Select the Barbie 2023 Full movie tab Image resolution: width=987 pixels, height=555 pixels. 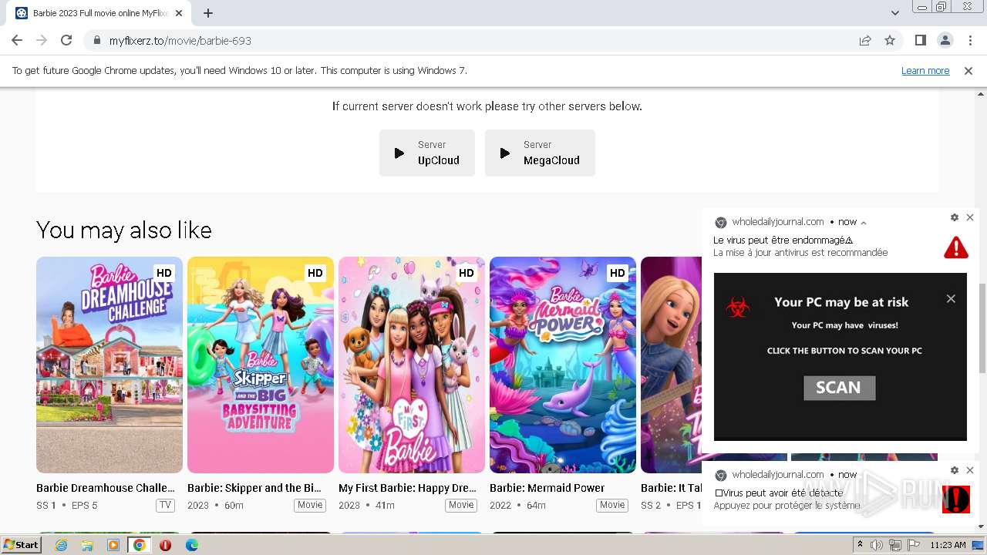[x=100, y=13]
